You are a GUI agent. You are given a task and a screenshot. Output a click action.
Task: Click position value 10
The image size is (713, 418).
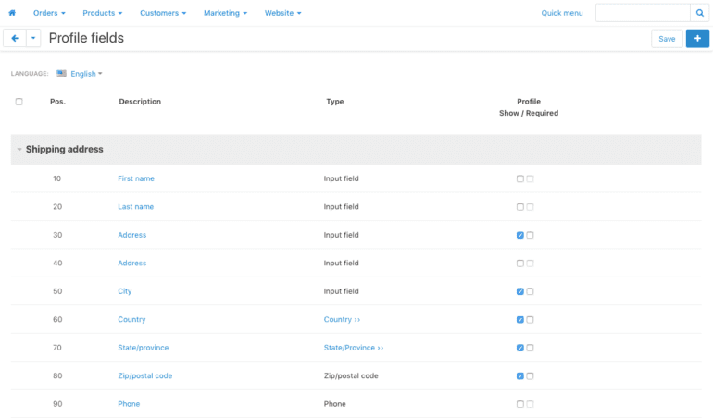pos(56,178)
